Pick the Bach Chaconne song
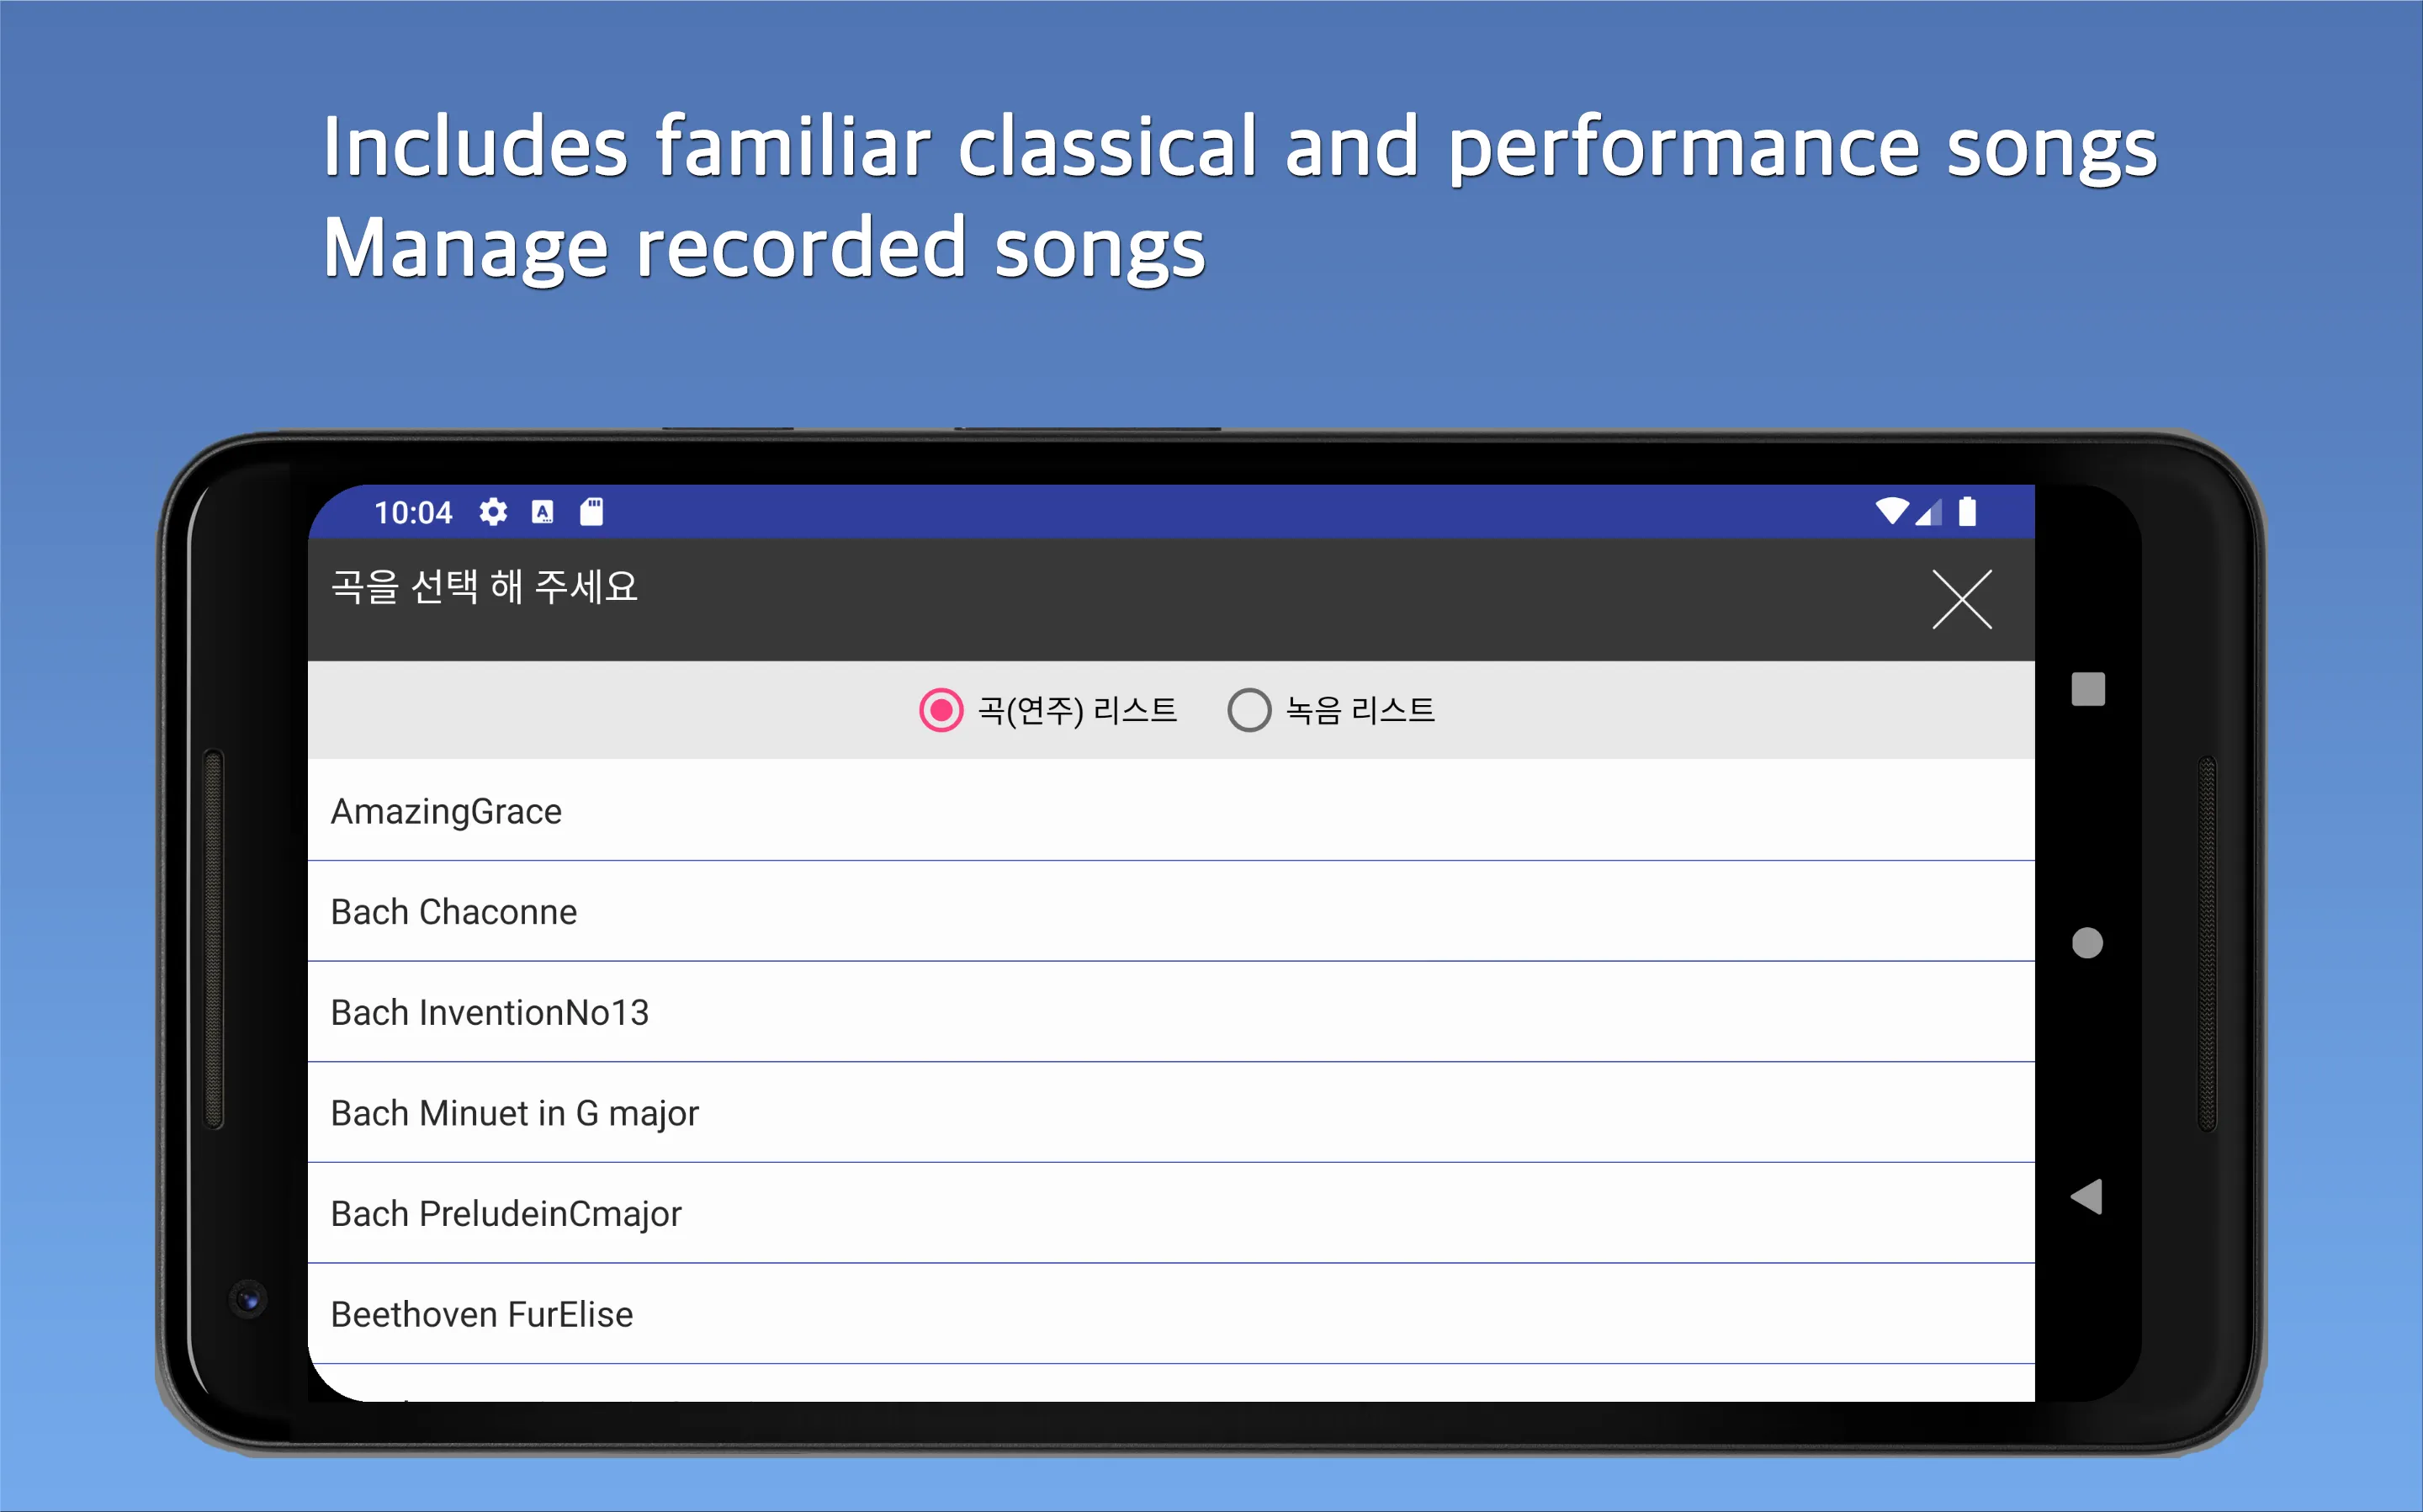Viewport: 2423px width, 1512px height. click(1170, 911)
